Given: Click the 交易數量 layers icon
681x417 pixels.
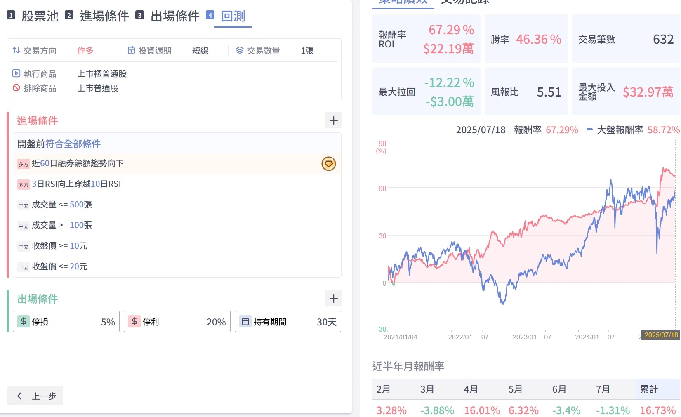Looking at the screenshot, I should point(240,50).
